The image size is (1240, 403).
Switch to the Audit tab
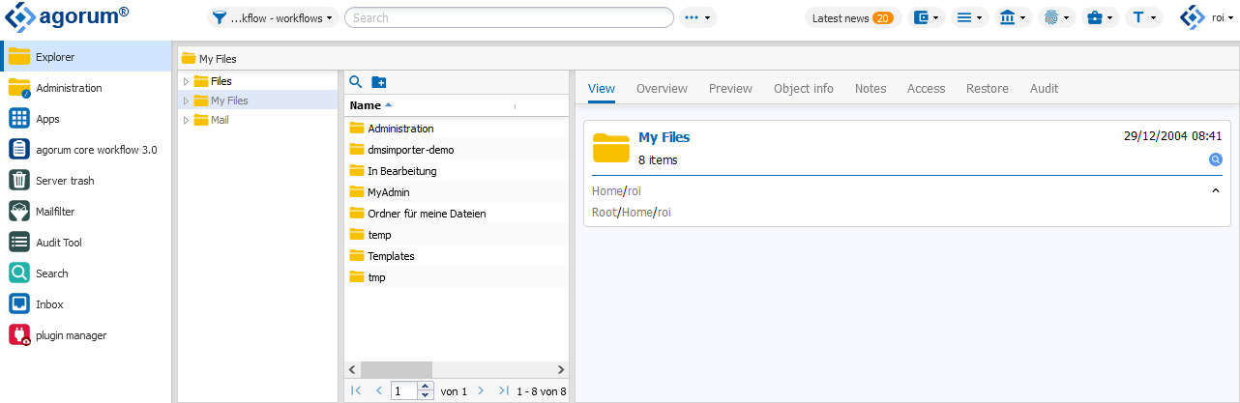pyautogui.click(x=1044, y=88)
